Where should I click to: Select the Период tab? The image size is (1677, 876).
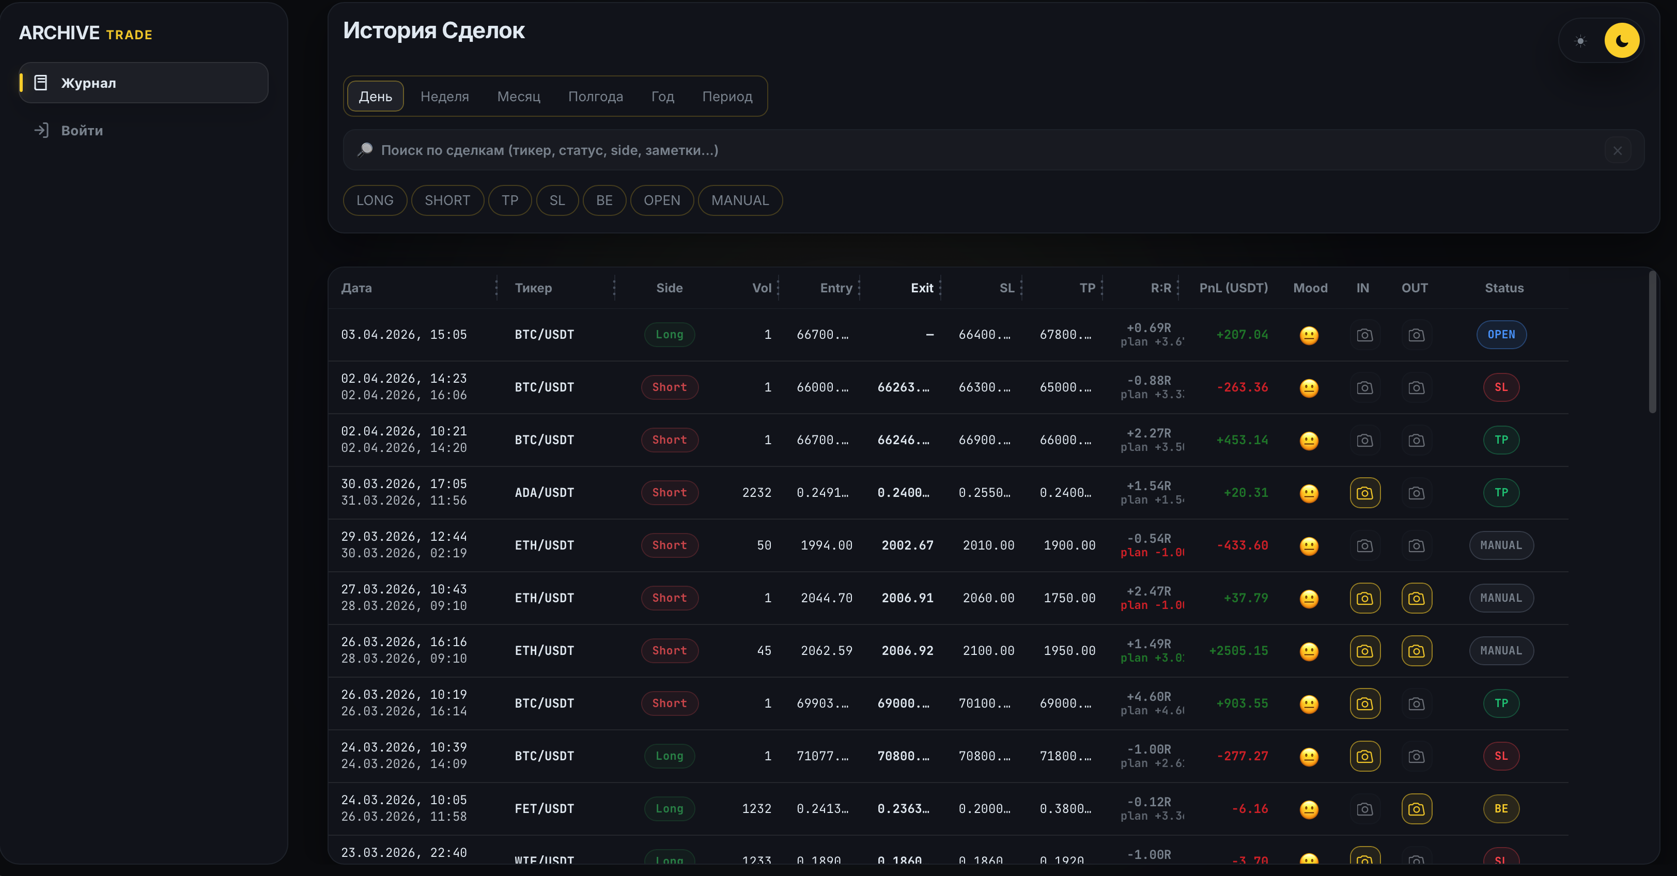click(x=726, y=96)
